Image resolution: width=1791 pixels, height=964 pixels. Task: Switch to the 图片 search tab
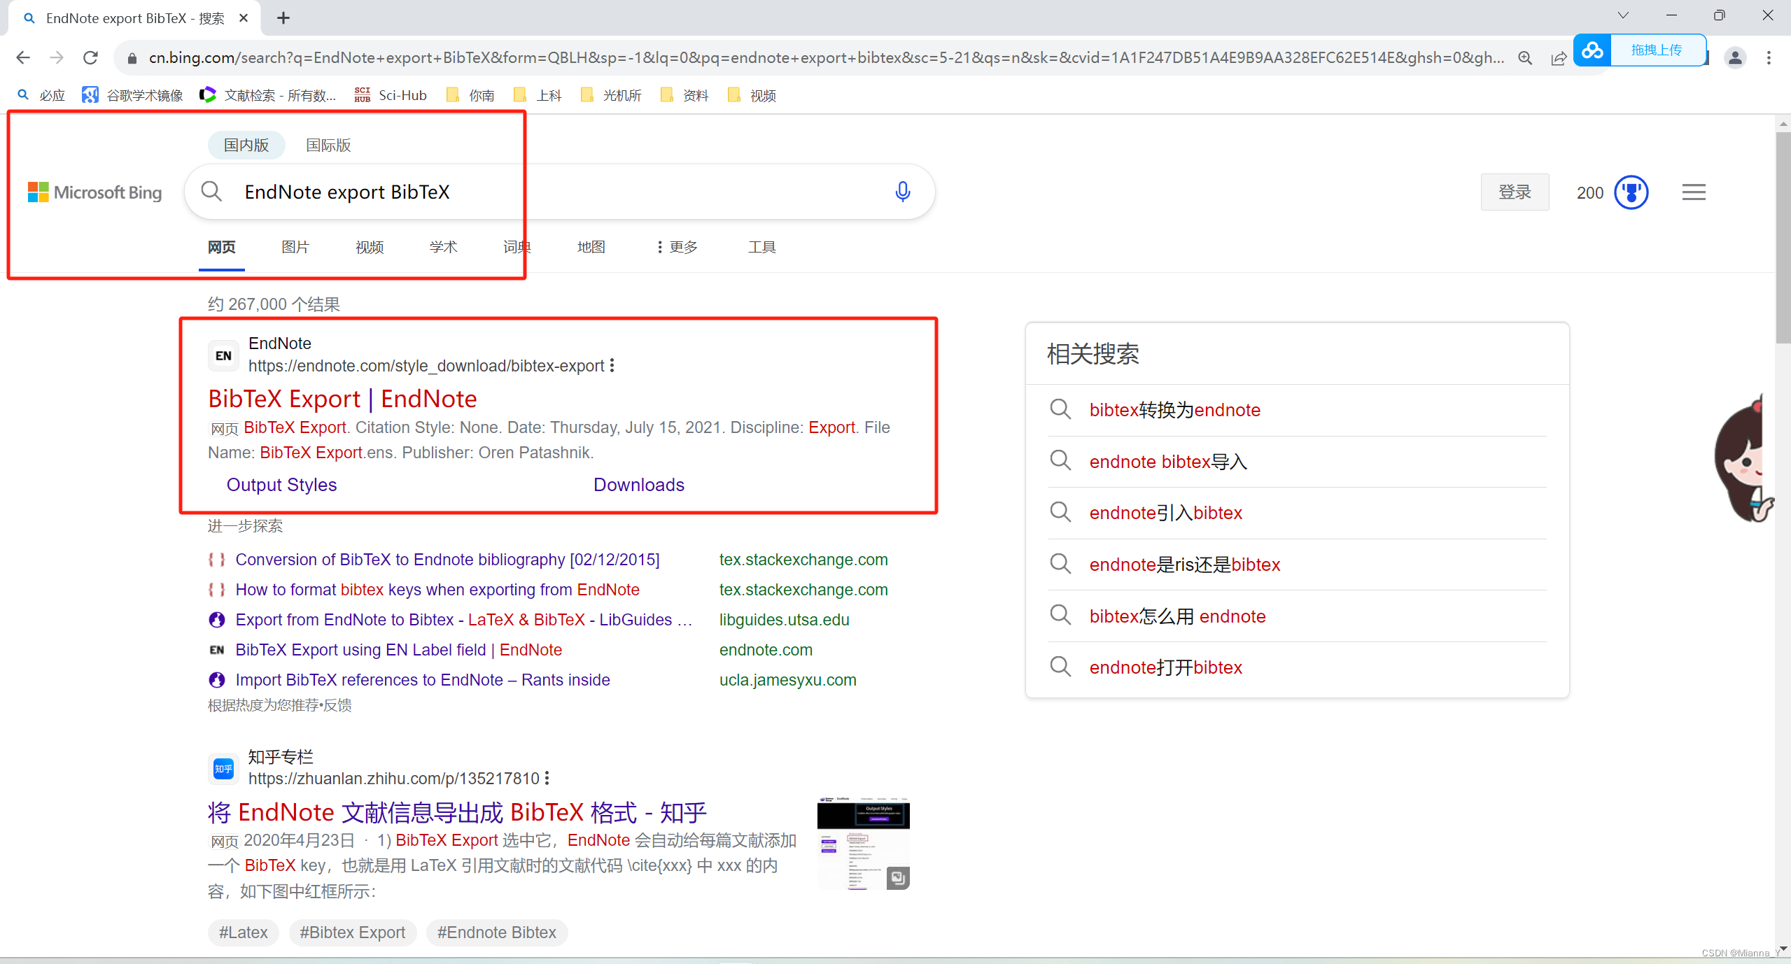tap(295, 247)
